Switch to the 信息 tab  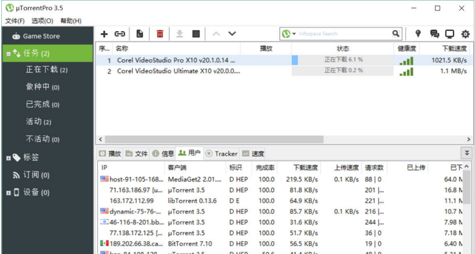[163, 154]
